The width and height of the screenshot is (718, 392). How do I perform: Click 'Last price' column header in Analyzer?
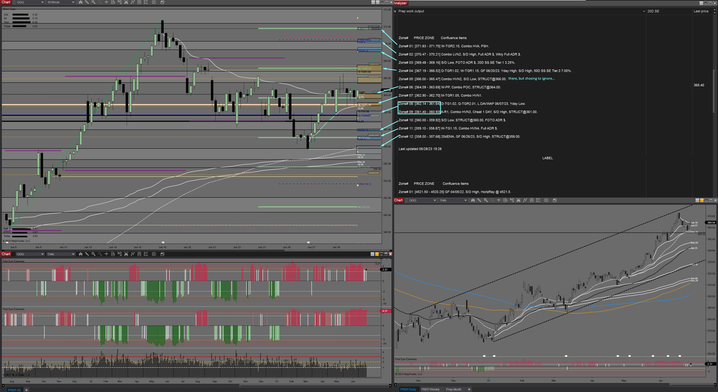(701, 11)
